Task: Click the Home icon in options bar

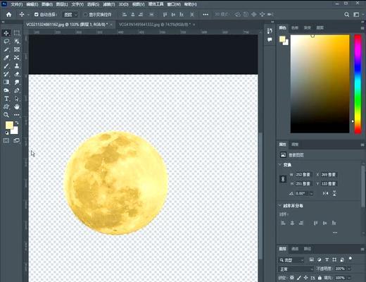Action: (x=9, y=15)
